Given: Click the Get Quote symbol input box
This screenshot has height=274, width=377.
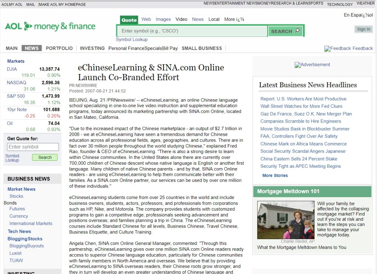Looking at the screenshot, I should (x=33, y=147).
